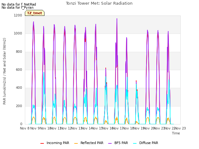Click the Nov 17 x-axis tick label
This screenshot has width=199, height=149.
(x=118, y=128)
